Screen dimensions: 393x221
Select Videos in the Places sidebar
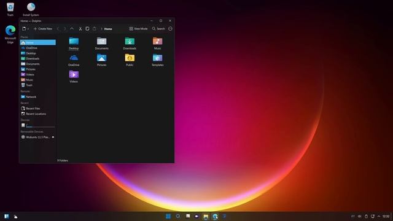point(38,74)
